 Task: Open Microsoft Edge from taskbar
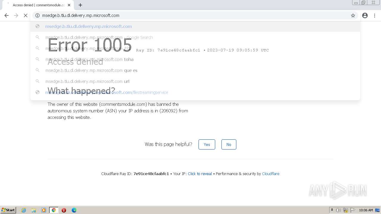pos(74,210)
